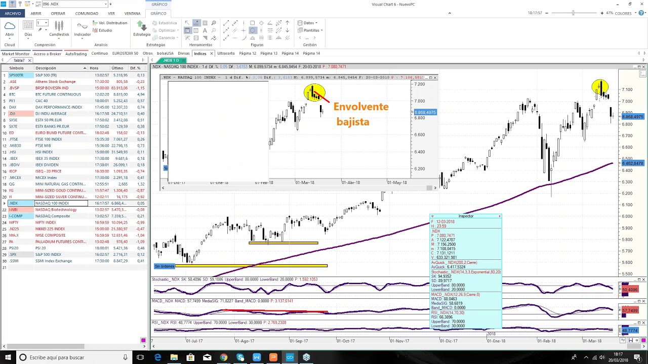
Task: Select the diamond figure tool
Action: pos(261,23)
